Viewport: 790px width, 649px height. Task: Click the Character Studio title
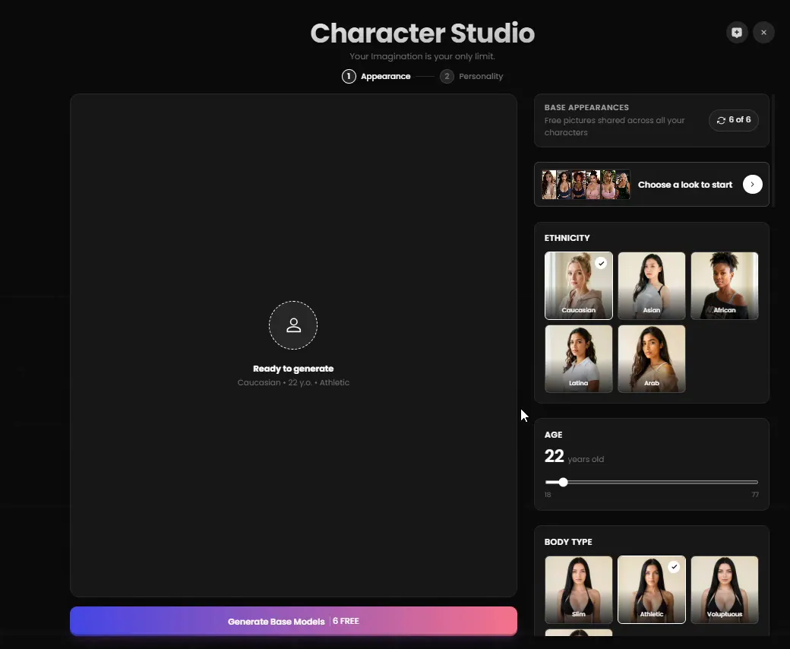coord(422,33)
